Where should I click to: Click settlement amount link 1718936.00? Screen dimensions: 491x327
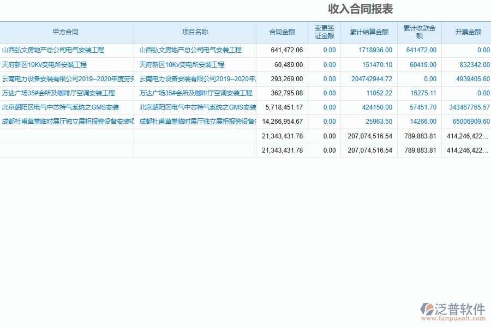[376, 50]
